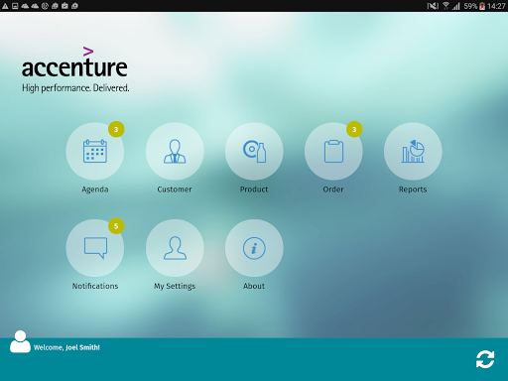Click the My Settings text label
508x381 pixels.
point(175,286)
